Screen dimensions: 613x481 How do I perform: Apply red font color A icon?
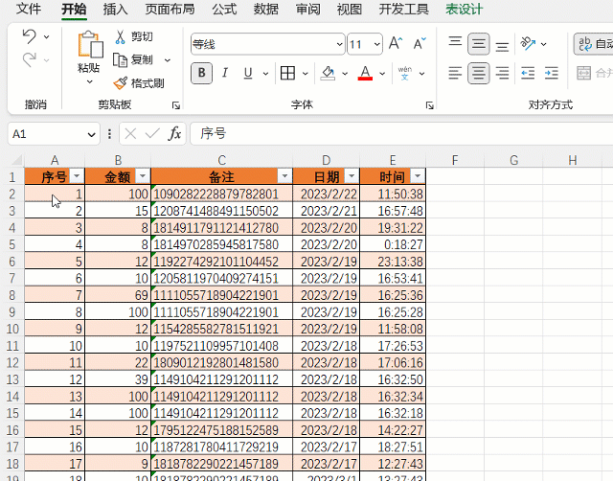pyautogui.click(x=365, y=73)
